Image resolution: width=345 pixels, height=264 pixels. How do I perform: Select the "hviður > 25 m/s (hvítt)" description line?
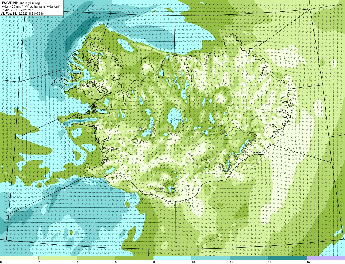[x=30, y=6]
